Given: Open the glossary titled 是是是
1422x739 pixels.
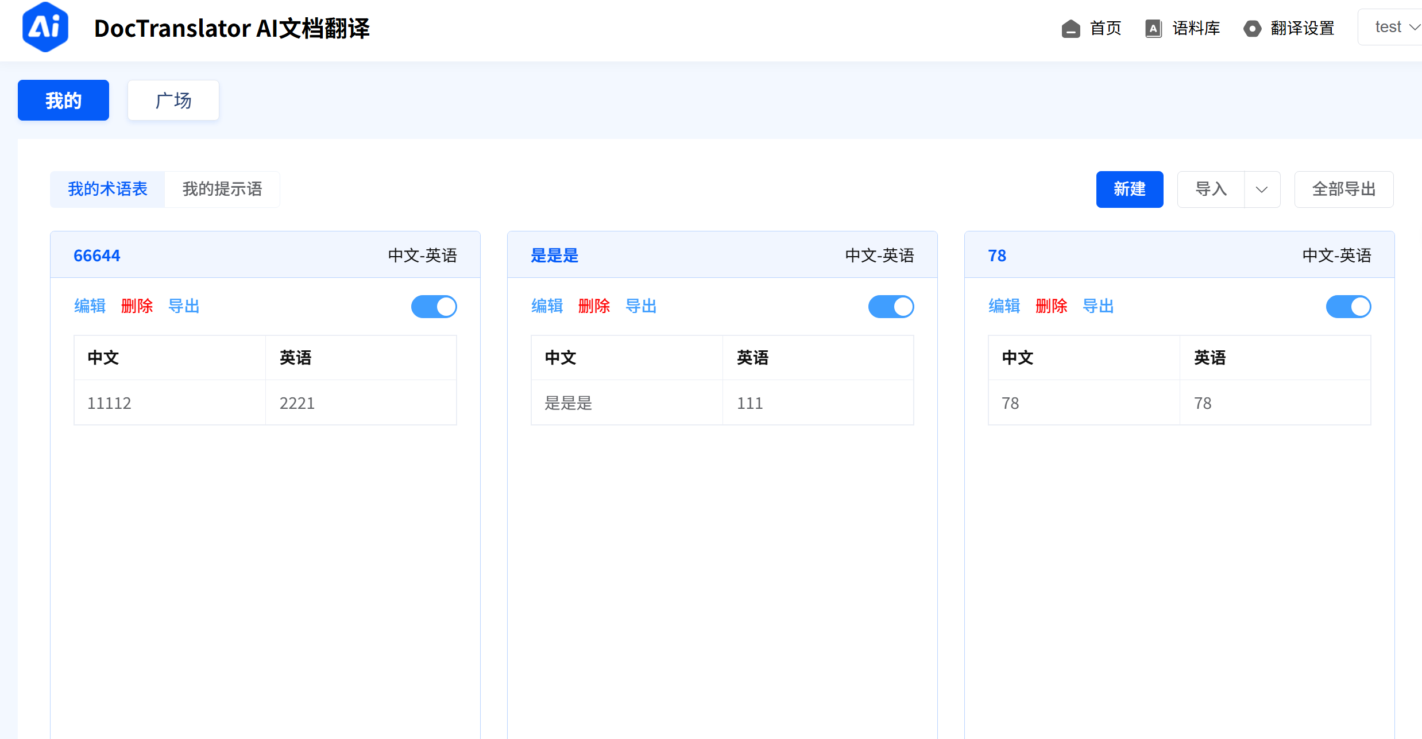Looking at the screenshot, I should pyautogui.click(x=554, y=256).
